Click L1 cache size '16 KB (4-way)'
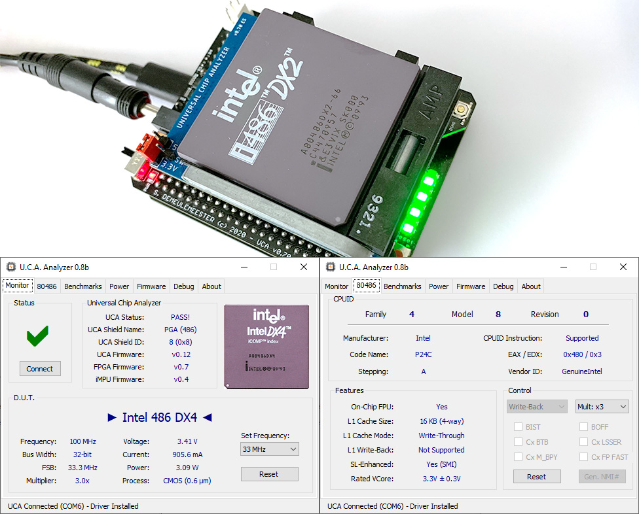This screenshot has width=639, height=514. click(442, 420)
